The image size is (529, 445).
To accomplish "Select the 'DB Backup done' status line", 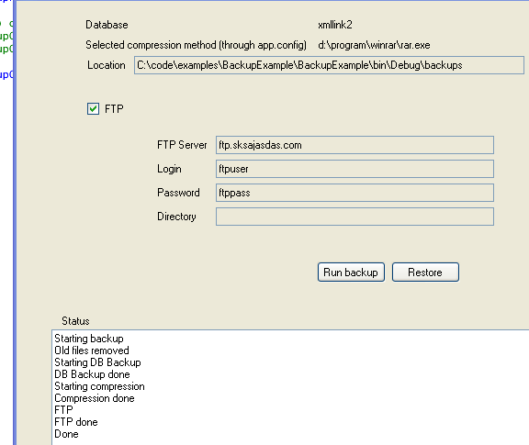I will pos(92,374).
